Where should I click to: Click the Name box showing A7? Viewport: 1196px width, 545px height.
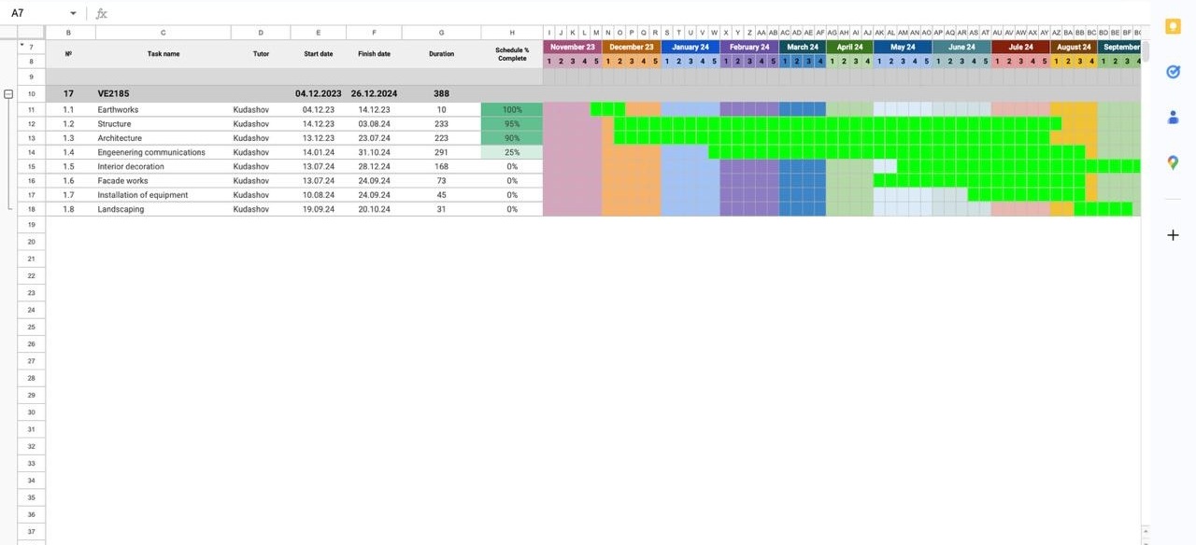[x=37, y=14]
